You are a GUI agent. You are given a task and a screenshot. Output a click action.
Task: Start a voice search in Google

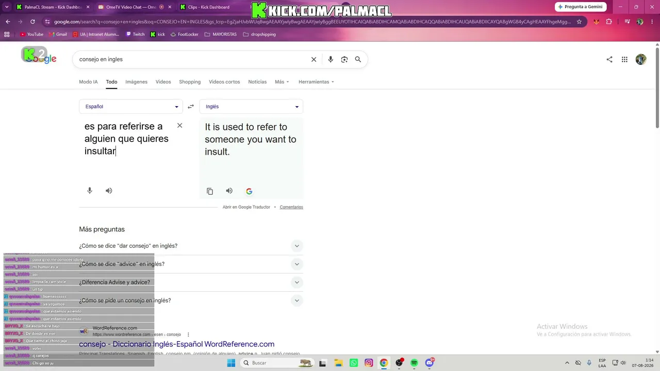point(331,59)
